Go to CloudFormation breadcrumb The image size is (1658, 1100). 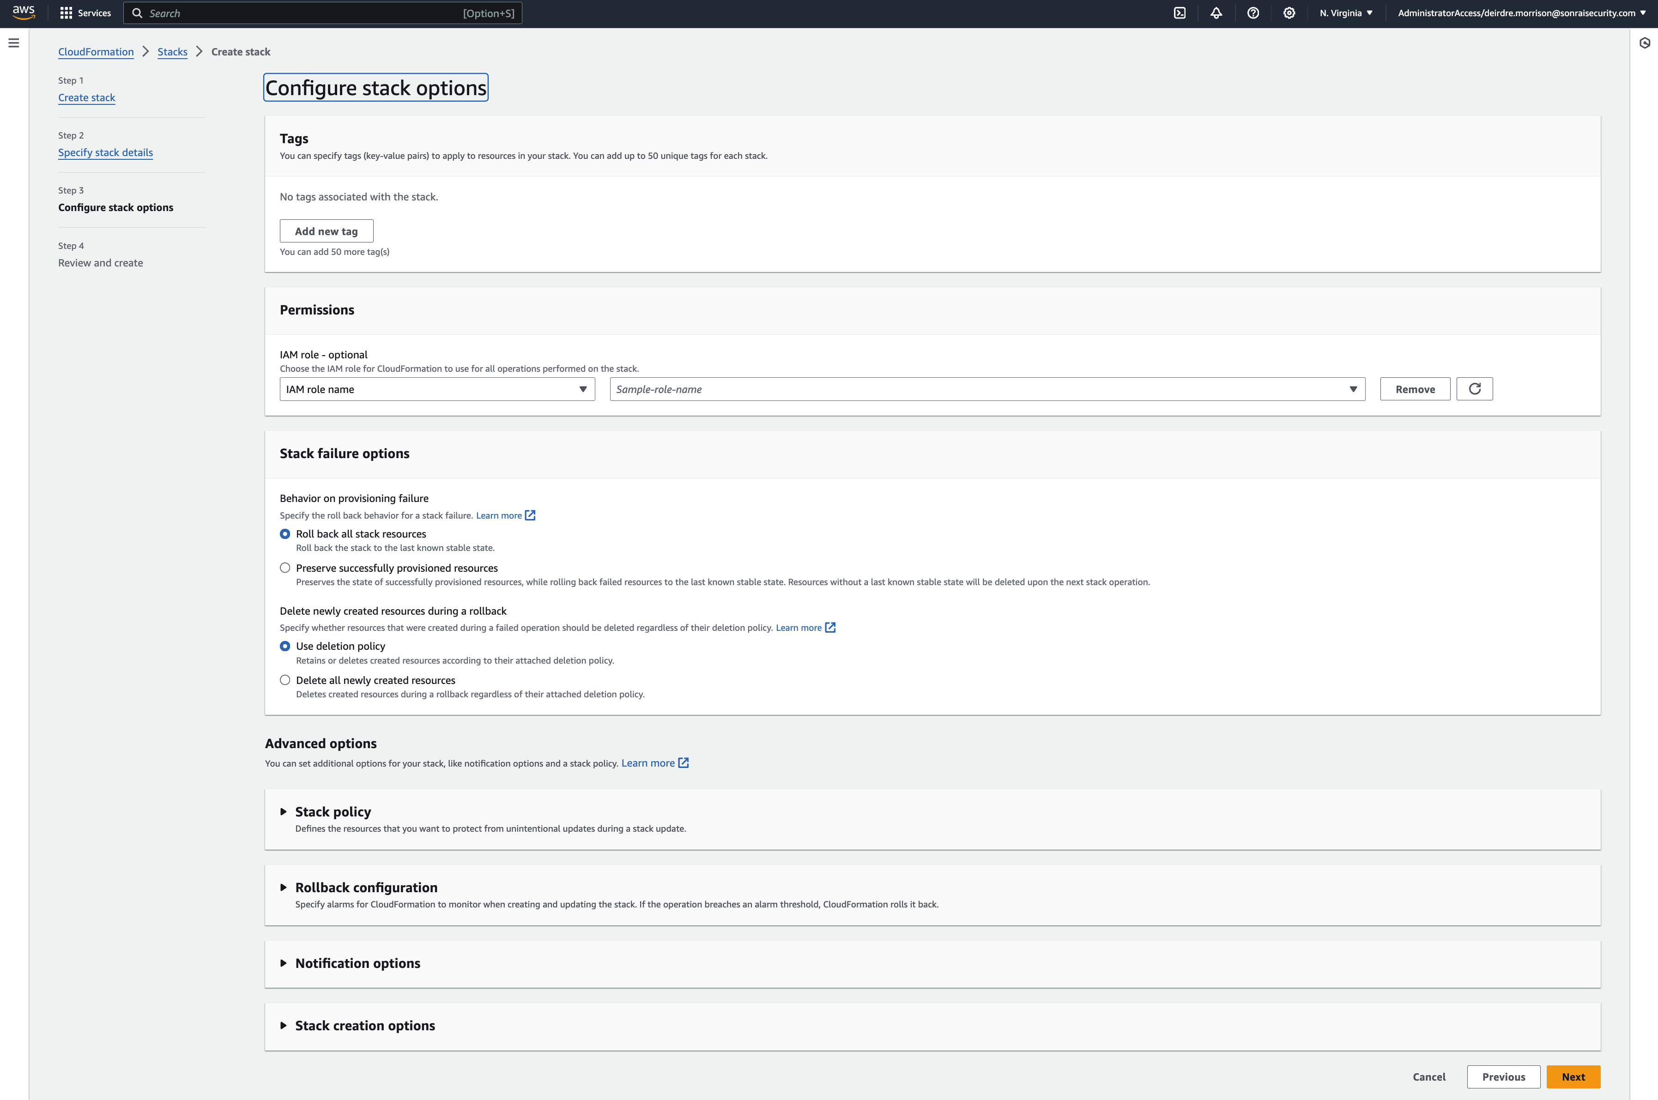96,52
